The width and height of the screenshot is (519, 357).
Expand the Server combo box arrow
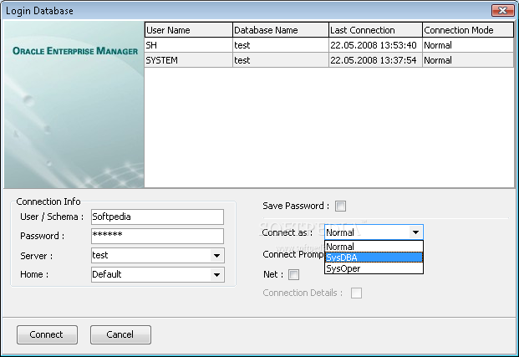coord(216,255)
